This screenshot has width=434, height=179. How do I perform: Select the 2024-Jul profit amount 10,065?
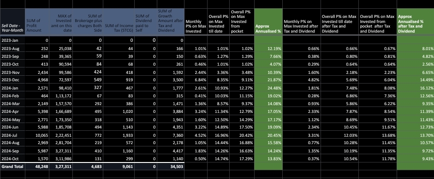pyautogui.click(x=37, y=135)
